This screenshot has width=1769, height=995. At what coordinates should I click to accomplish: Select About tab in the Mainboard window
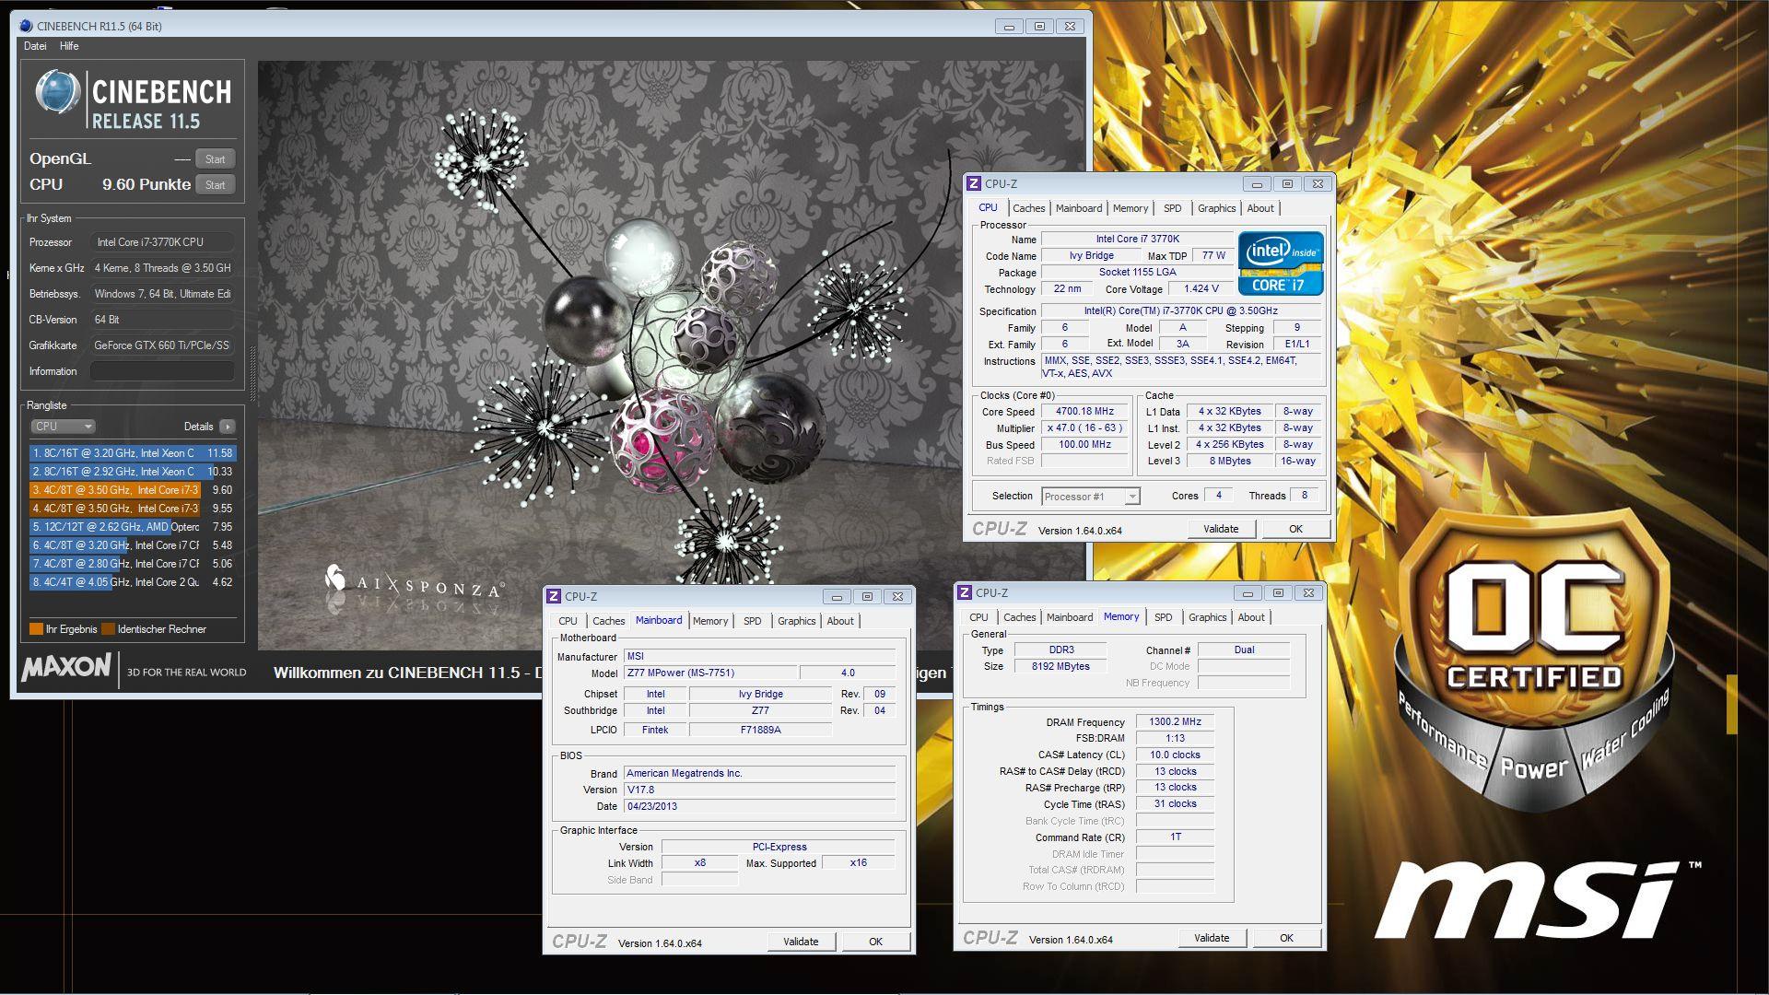coord(839,621)
